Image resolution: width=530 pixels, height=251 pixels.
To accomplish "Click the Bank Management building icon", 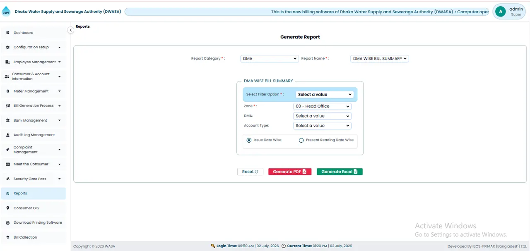I will (8, 121).
